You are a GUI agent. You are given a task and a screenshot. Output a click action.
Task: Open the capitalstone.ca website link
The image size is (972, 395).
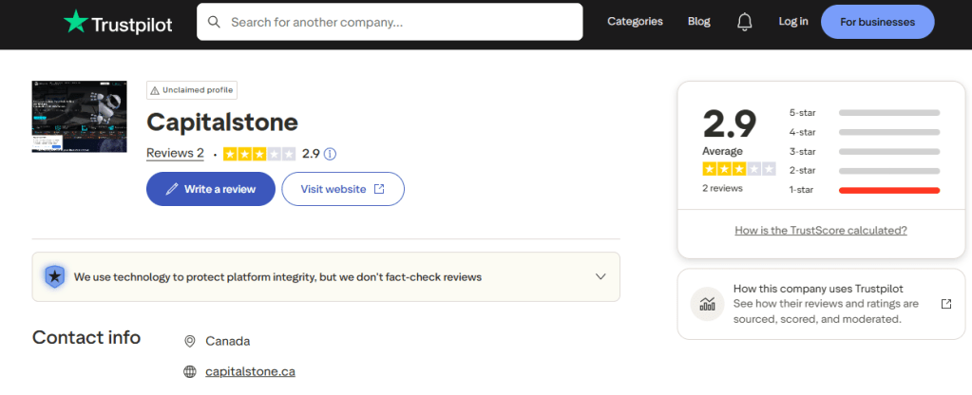point(250,371)
